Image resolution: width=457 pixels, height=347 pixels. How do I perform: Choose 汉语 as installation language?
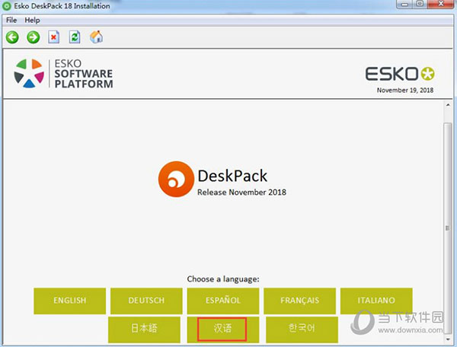tap(223, 329)
